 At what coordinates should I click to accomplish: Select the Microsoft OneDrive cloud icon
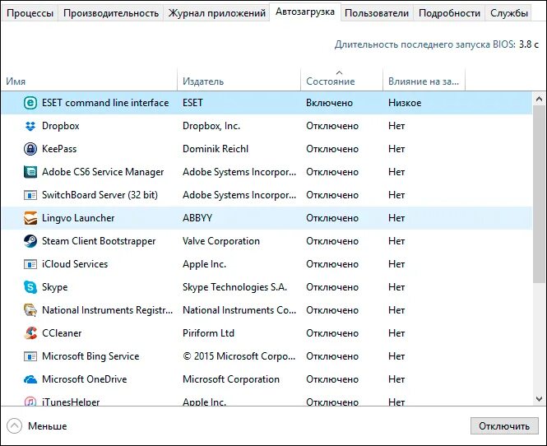tap(30, 379)
